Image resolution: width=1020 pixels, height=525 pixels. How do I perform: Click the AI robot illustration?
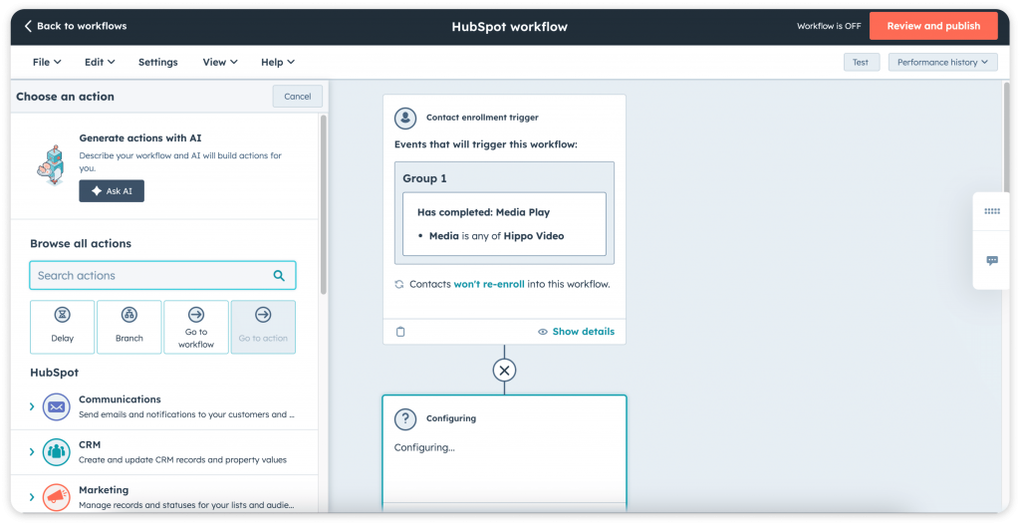[x=51, y=165]
